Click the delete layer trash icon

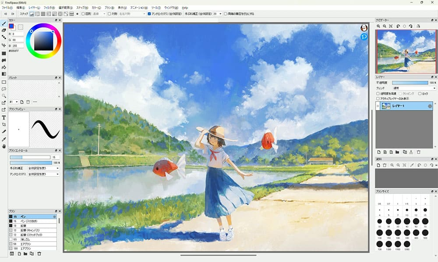tap(419, 152)
